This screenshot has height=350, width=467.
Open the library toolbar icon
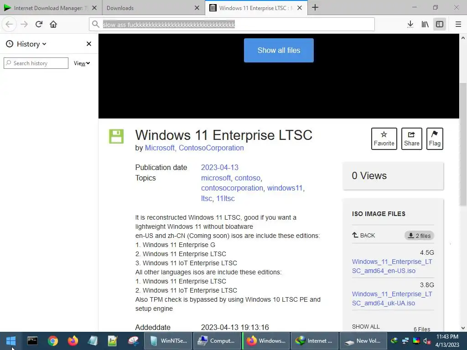(425, 24)
